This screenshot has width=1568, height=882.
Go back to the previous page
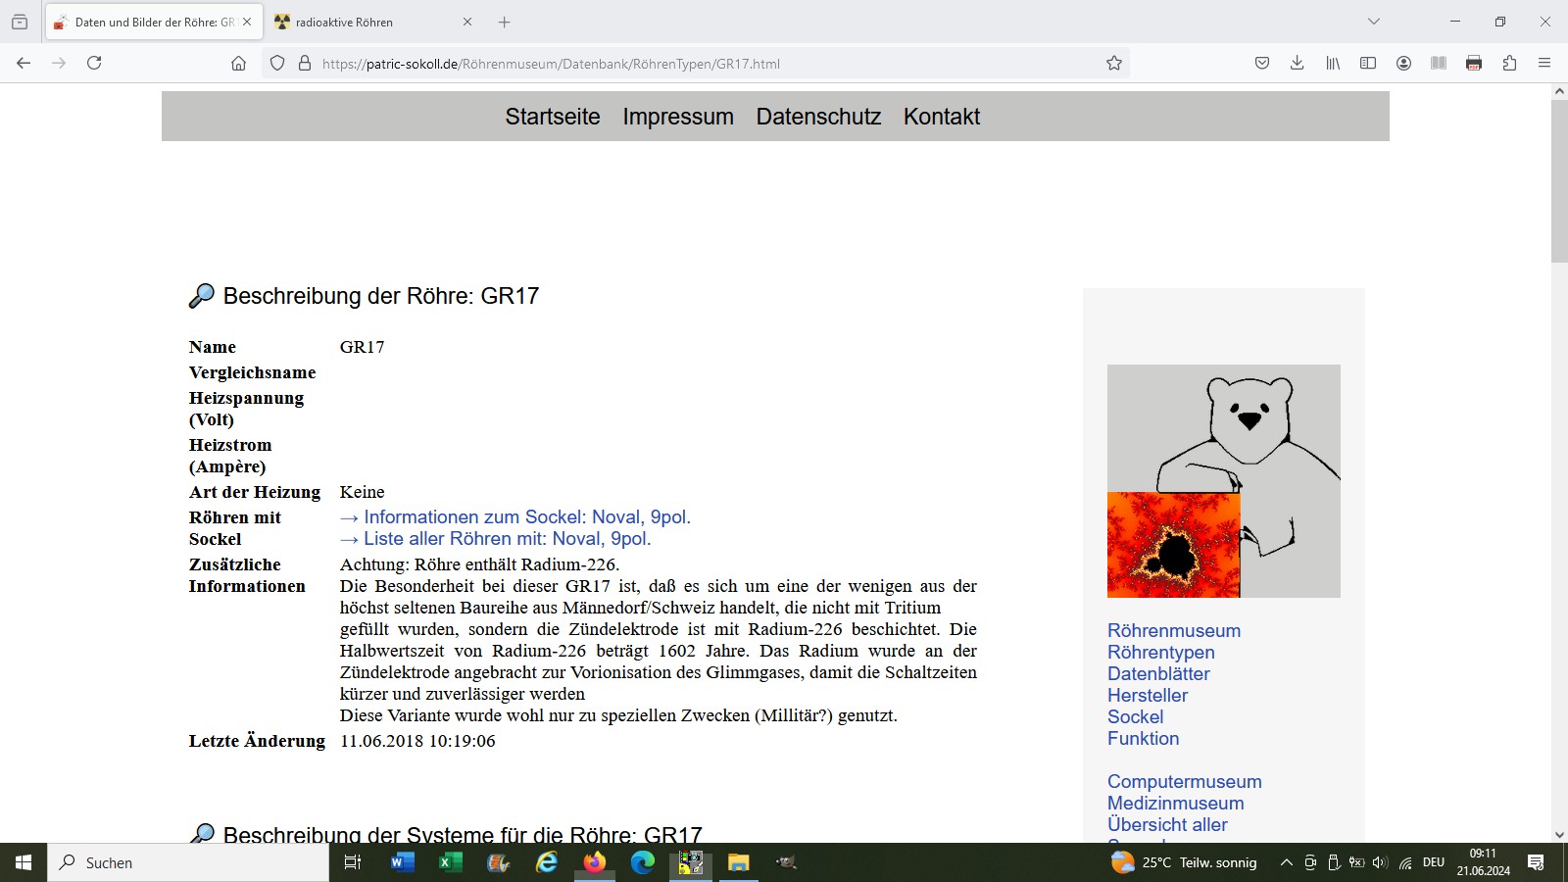click(24, 63)
